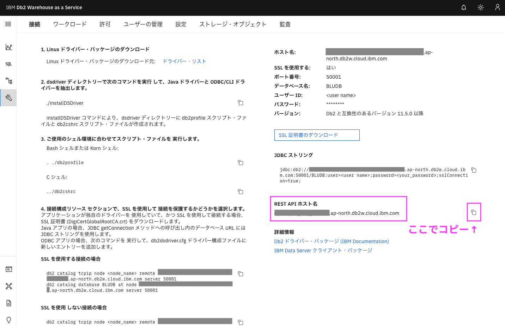Click the . ./db2profile command text
Screen dimensions: 505x326
[x=65, y=163]
